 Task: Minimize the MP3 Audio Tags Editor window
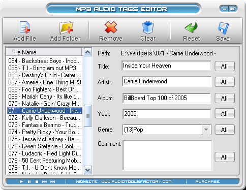[225, 9]
